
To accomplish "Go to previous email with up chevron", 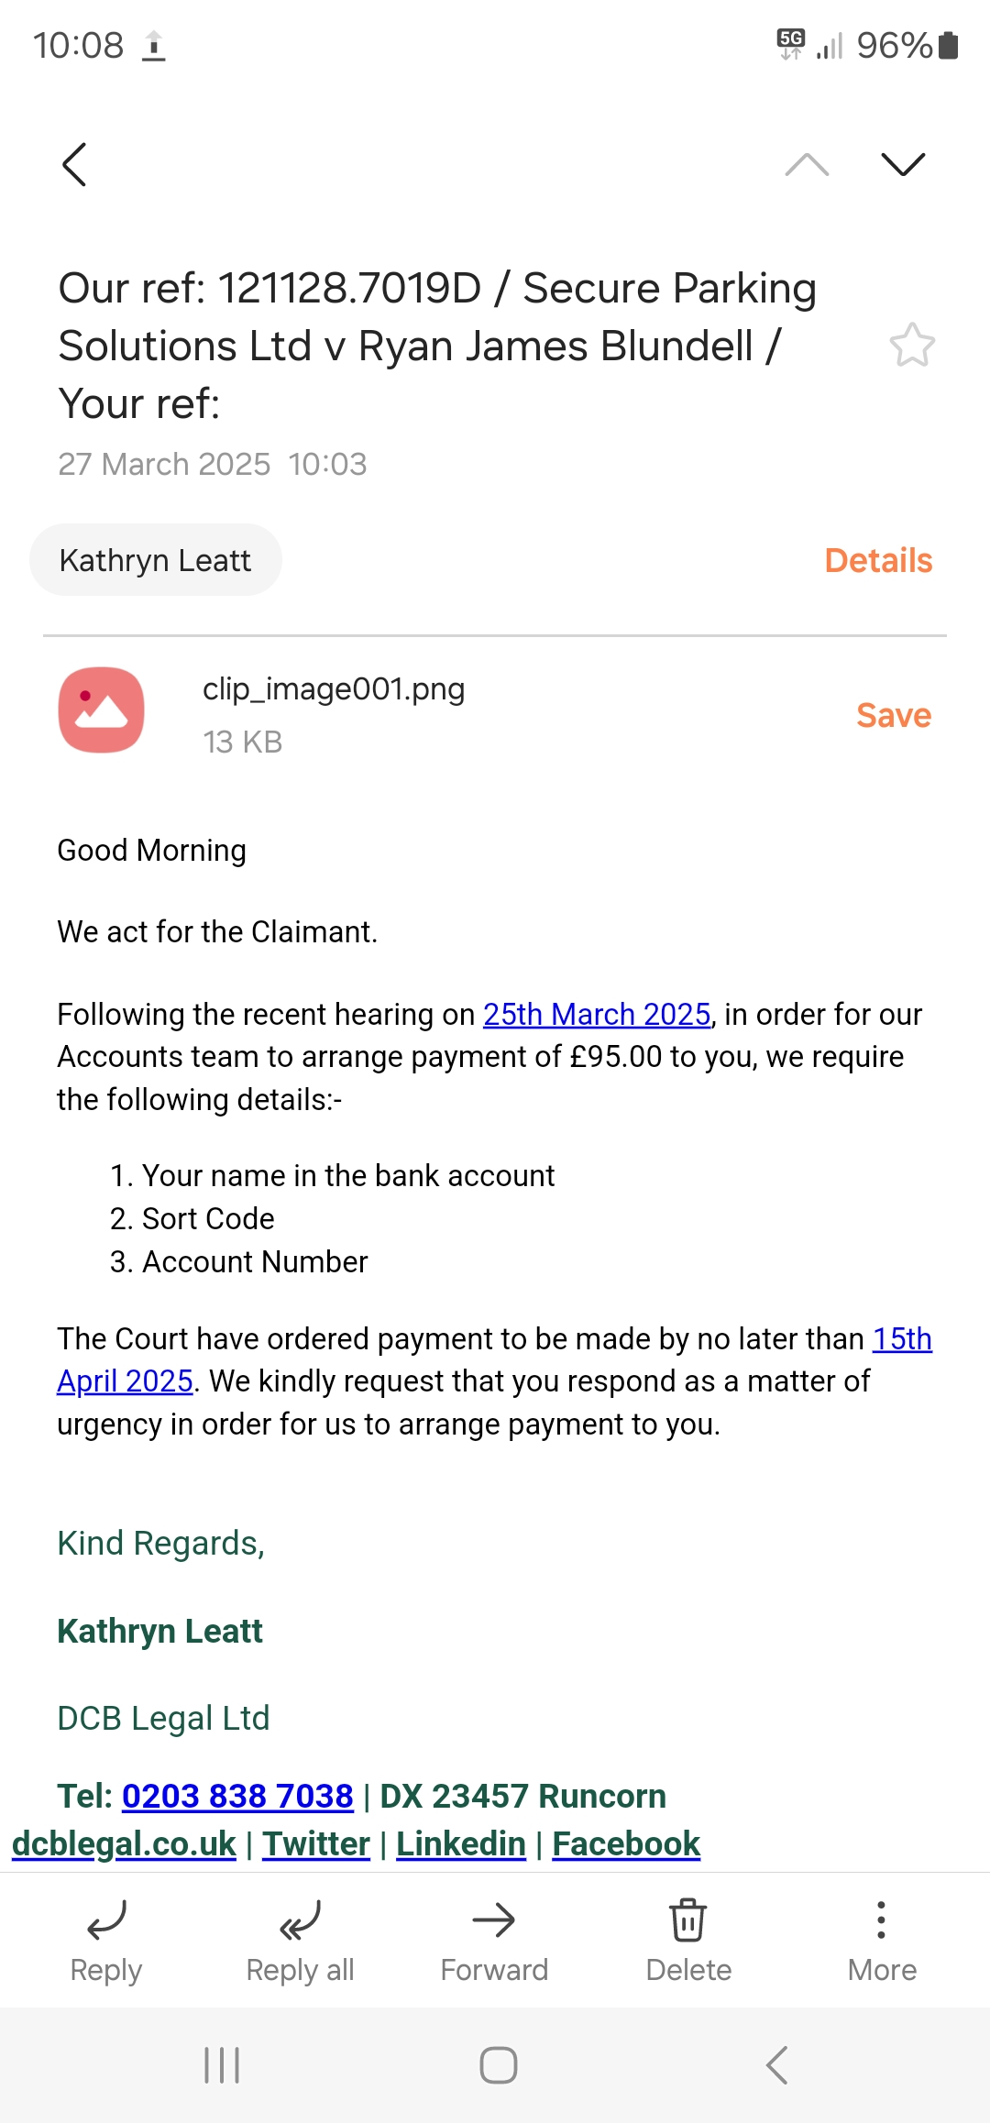I will pyautogui.click(x=807, y=165).
